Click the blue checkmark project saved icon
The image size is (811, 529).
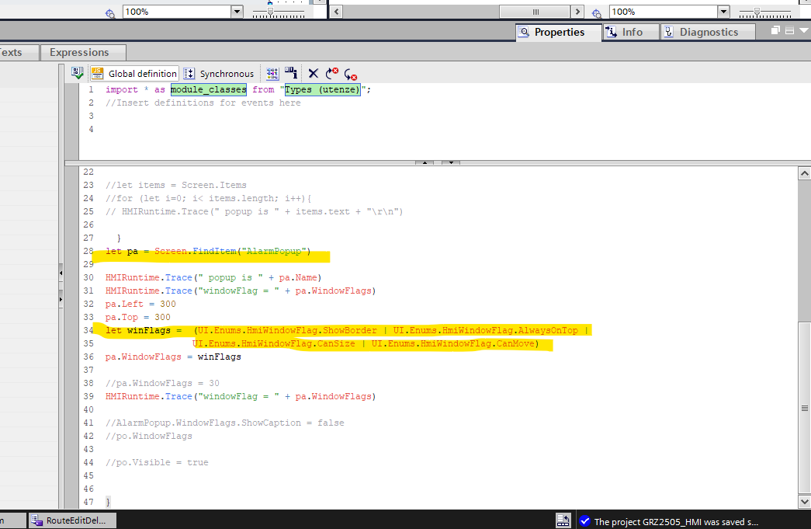pyautogui.click(x=584, y=521)
